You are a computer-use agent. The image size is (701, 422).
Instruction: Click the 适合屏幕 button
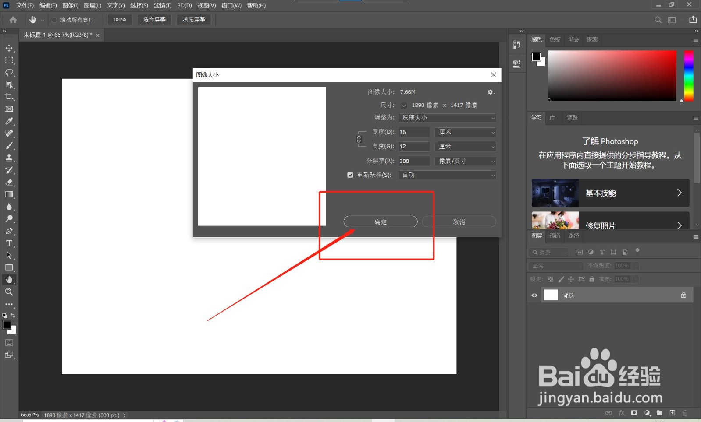(x=154, y=20)
